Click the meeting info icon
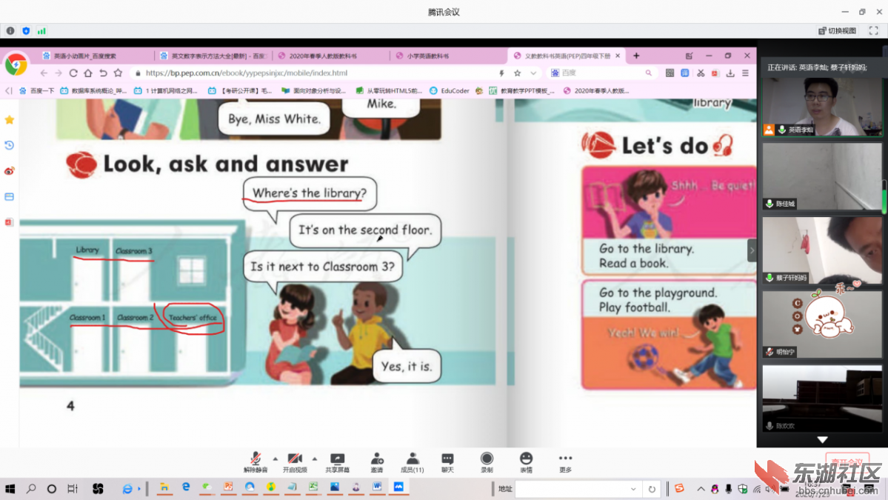Image resolution: width=888 pixels, height=500 pixels. coord(10,30)
